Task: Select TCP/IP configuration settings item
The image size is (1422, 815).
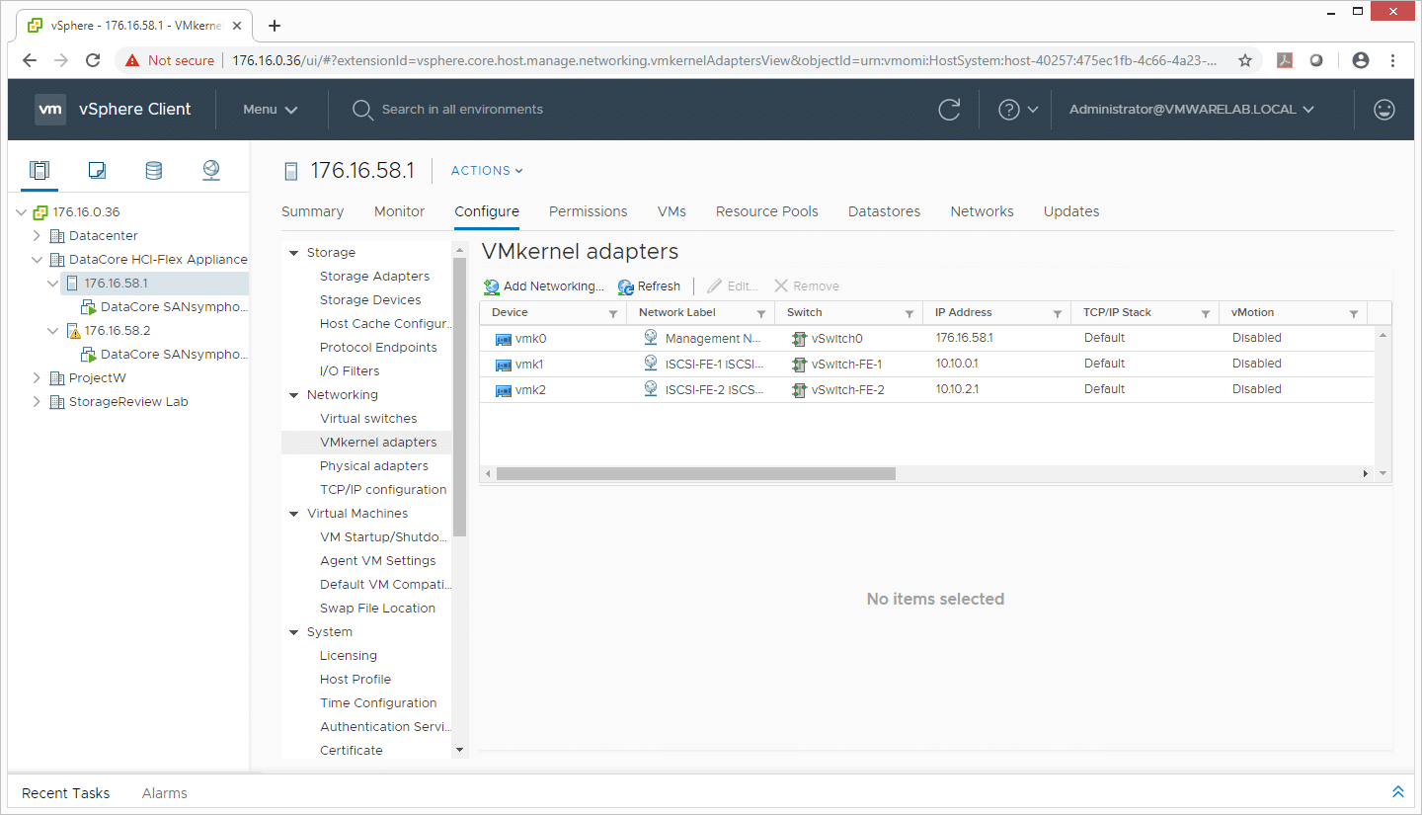Action: click(x=383, y=490)
